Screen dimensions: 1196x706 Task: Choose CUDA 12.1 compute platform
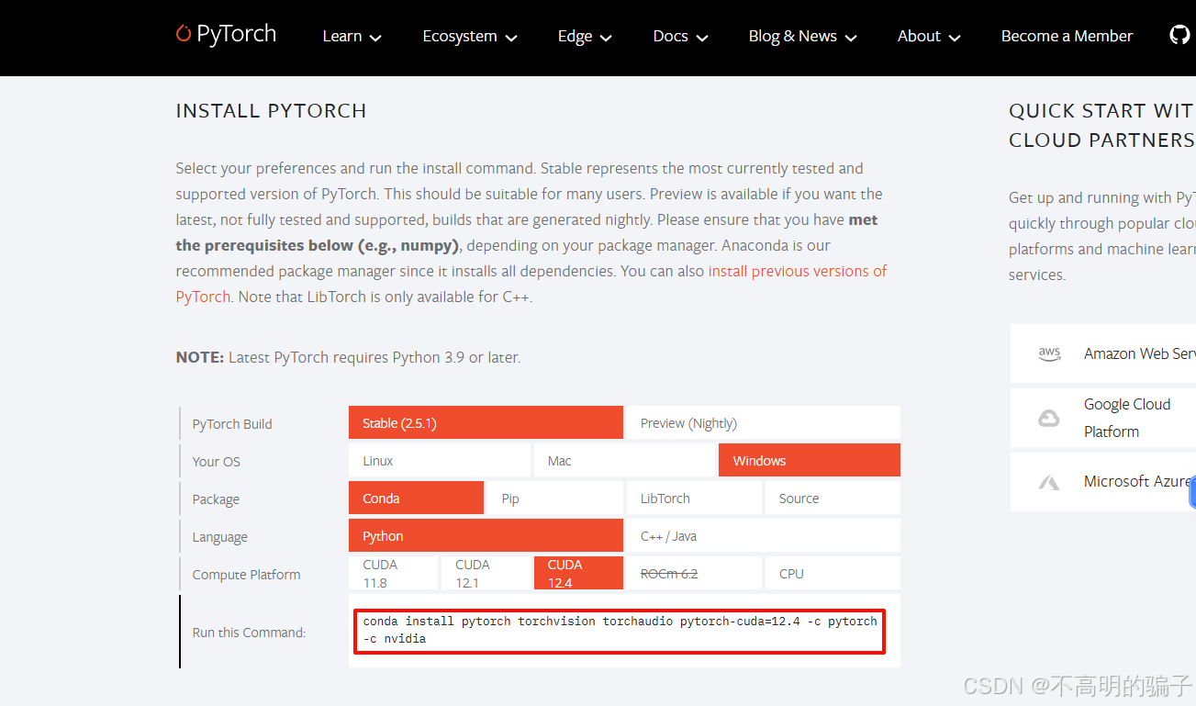coord(486,573)
